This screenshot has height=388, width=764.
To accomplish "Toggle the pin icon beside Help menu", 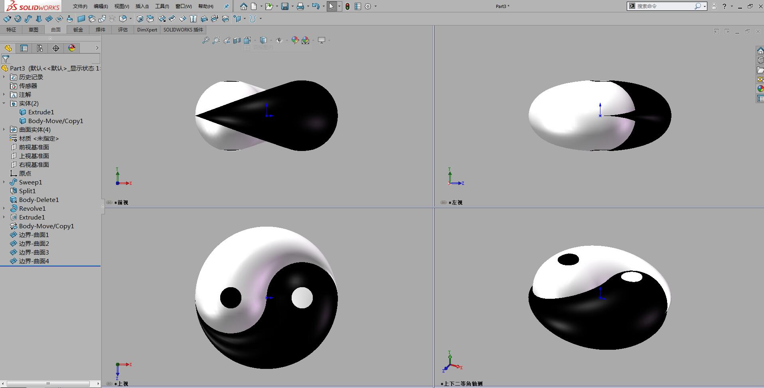I will 226,6.
